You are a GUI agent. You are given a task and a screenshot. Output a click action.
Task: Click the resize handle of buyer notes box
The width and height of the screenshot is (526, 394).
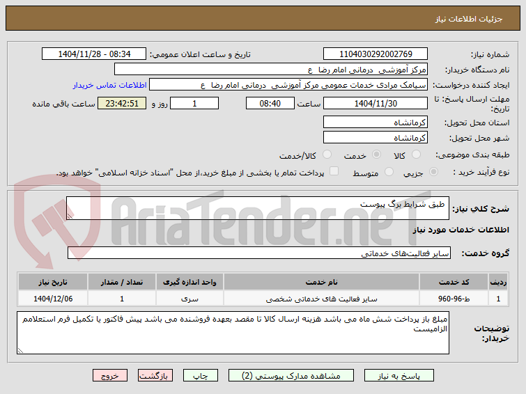(x=20, y=350)
